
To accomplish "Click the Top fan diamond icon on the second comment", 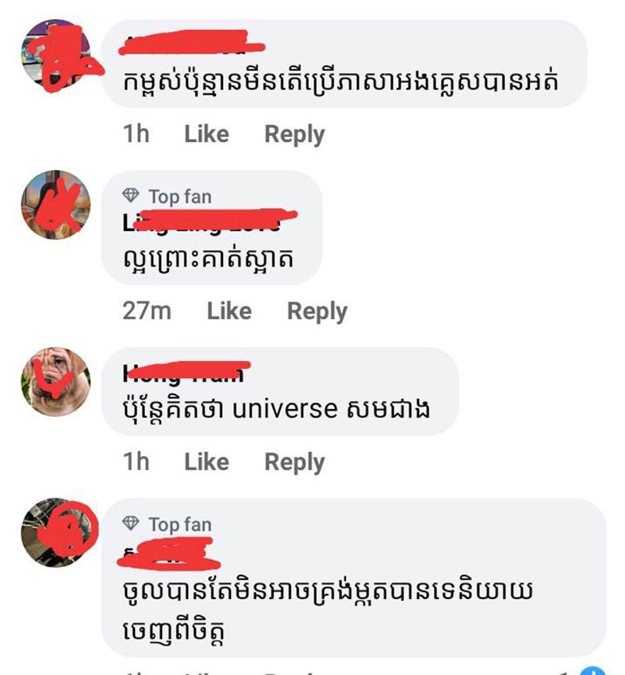I will (131, 196).
